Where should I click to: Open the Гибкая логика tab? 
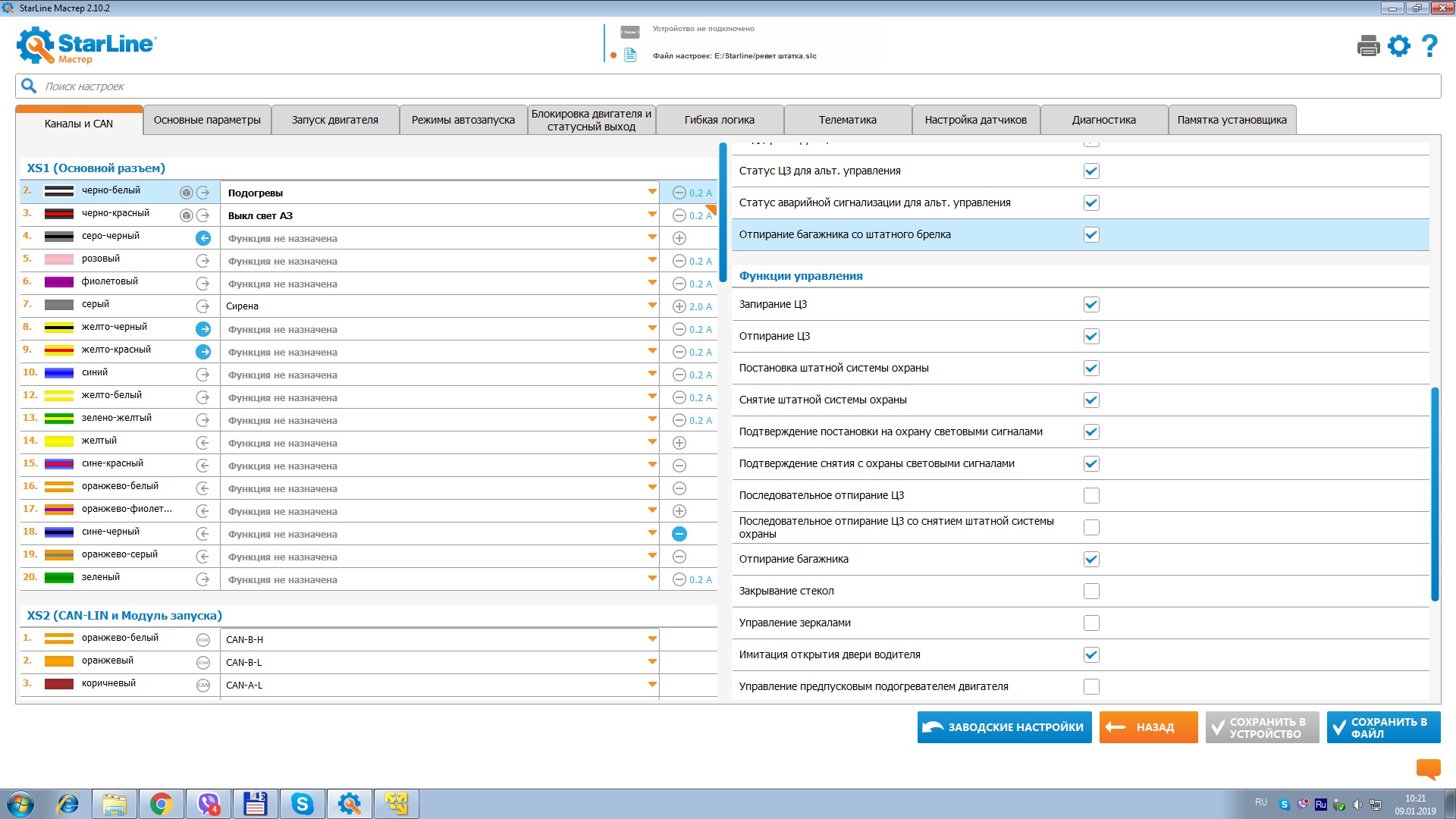click(x=719, y=120)
